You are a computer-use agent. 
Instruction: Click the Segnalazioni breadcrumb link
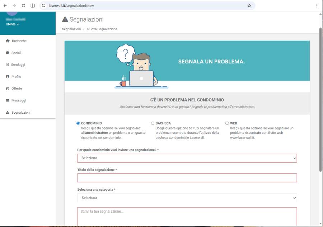coord(71,29)
